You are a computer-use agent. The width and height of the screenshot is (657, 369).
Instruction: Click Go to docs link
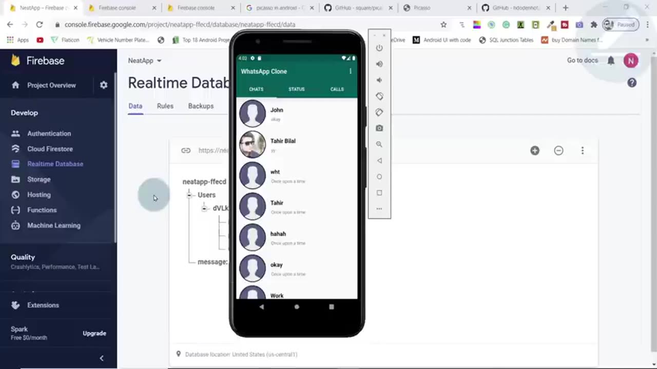tap(583, 60)
